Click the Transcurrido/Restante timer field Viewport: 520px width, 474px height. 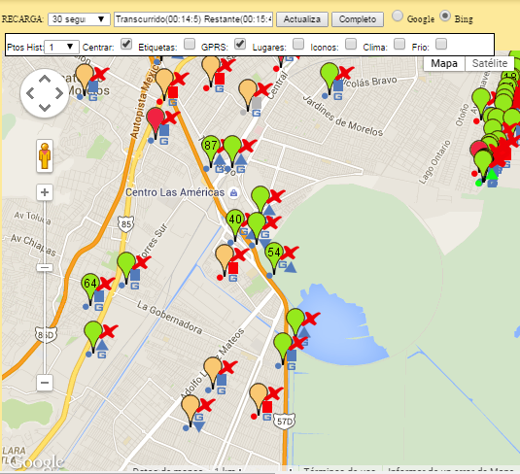[193, 19]
